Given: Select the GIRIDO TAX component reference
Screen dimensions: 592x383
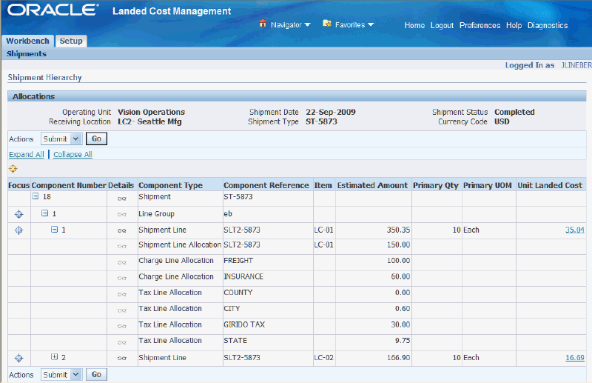Looking at the screenshot, I should click(244, 324).
